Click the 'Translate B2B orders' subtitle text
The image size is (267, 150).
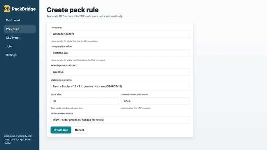coord(85,16)
